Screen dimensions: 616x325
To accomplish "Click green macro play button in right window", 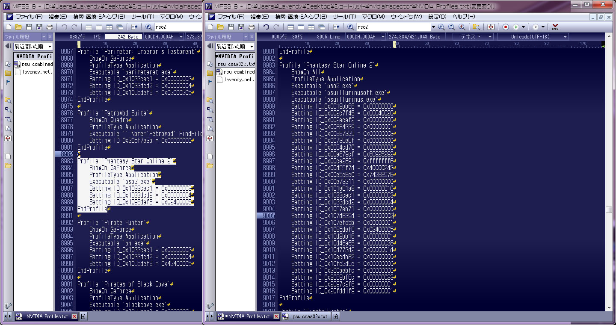I will (516, 27).
